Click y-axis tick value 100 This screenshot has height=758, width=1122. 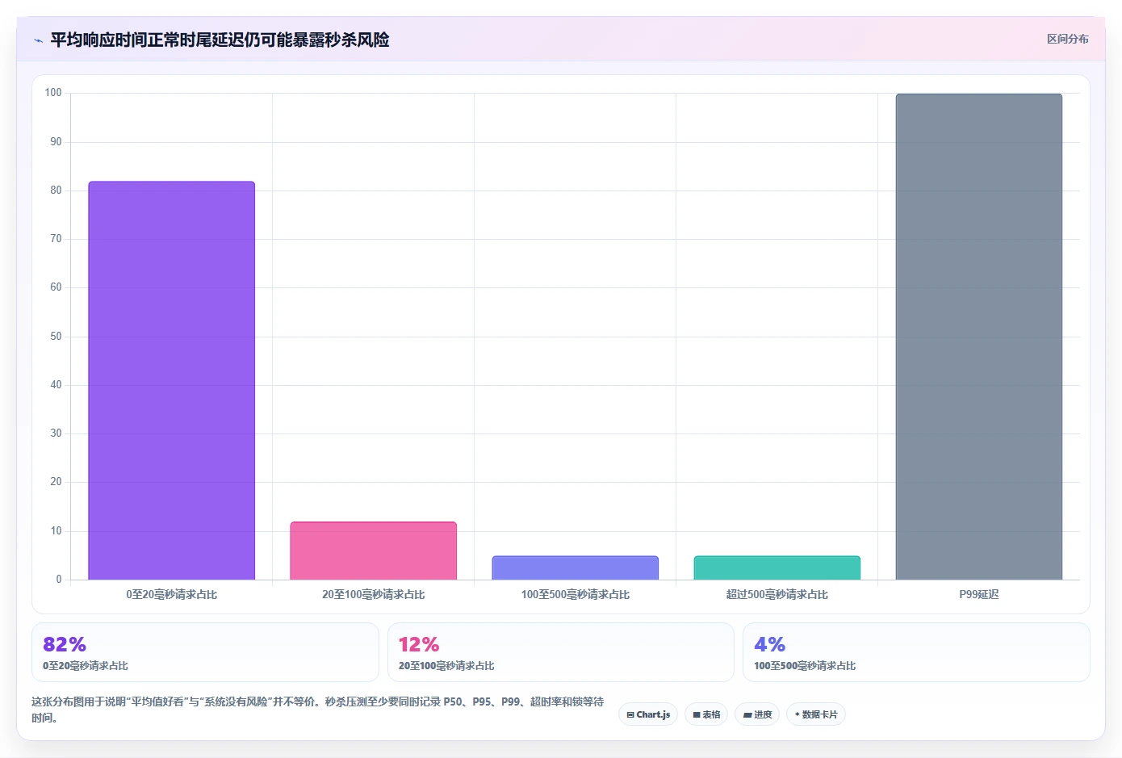53,93
